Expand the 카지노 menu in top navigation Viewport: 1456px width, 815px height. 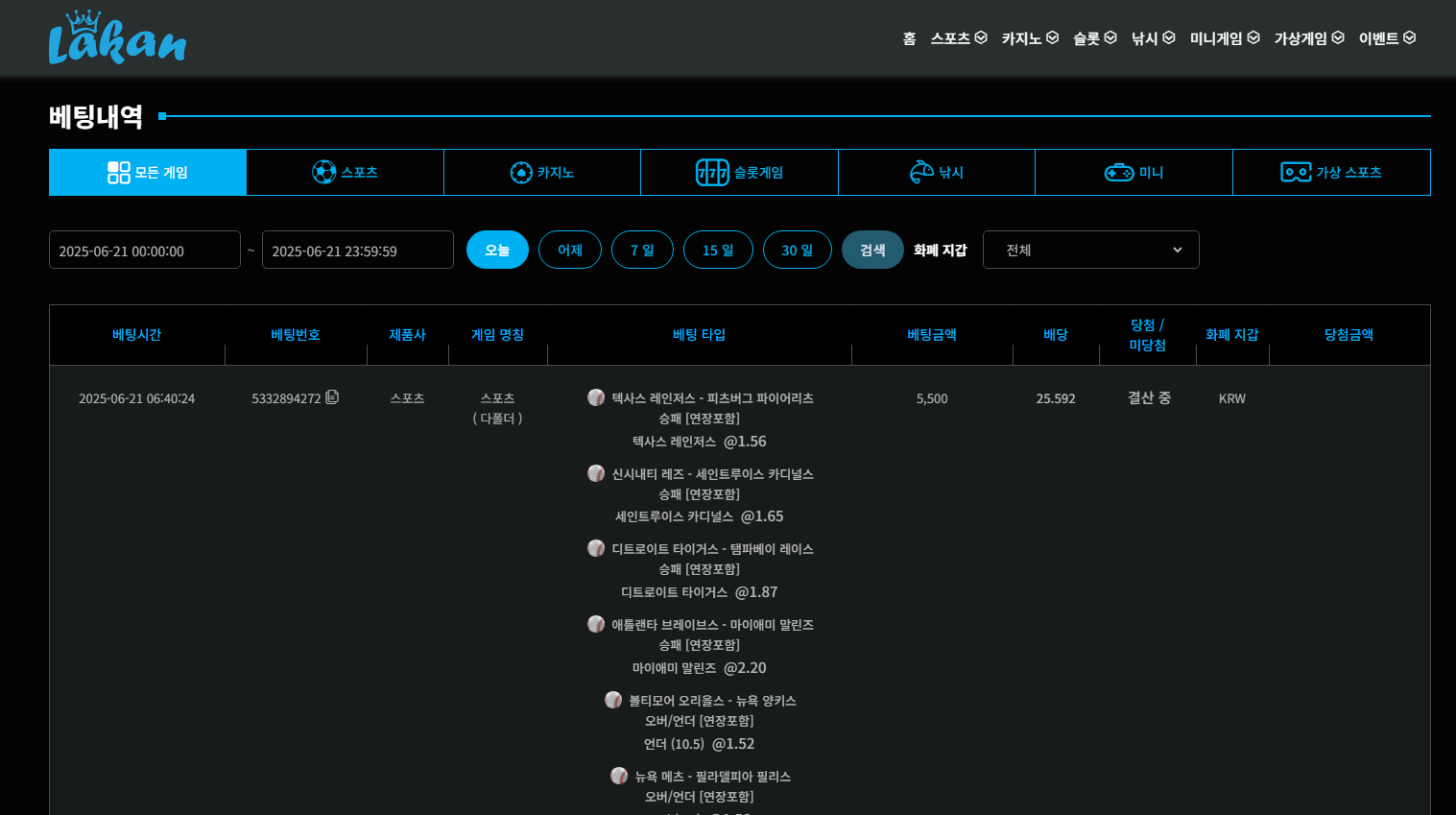point(1029,38)
